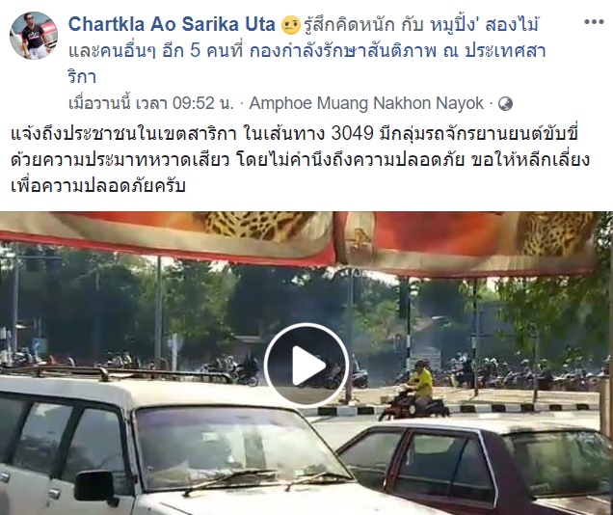613x515 pixels.
Task: Play the video with the center play button
Action: pos(306,366)
